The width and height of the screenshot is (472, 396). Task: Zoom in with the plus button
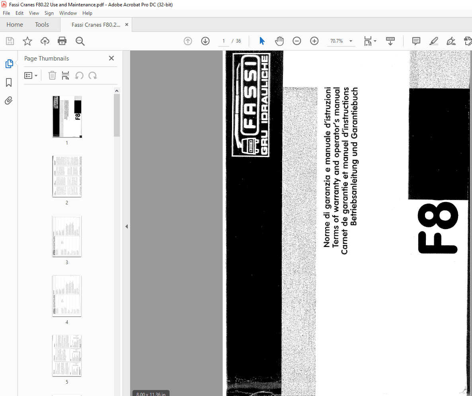(x=314, y=41)
